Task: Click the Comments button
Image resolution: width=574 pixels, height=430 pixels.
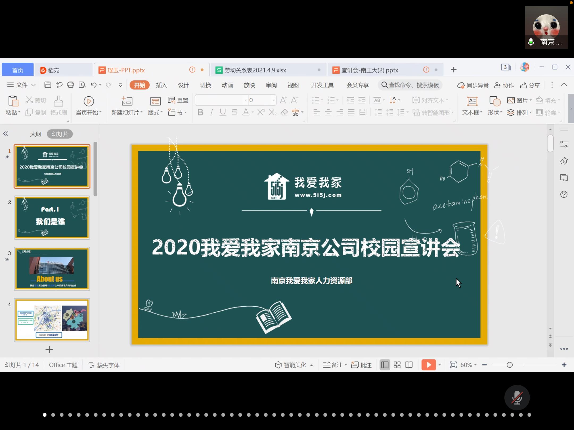Action: (x=361, y=365)
